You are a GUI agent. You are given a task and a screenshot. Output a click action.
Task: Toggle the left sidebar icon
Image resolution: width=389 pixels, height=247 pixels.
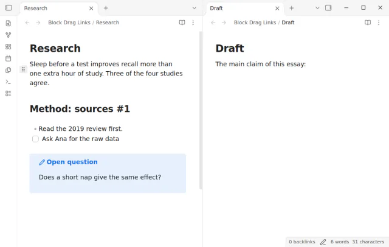[x=9, y=8]
